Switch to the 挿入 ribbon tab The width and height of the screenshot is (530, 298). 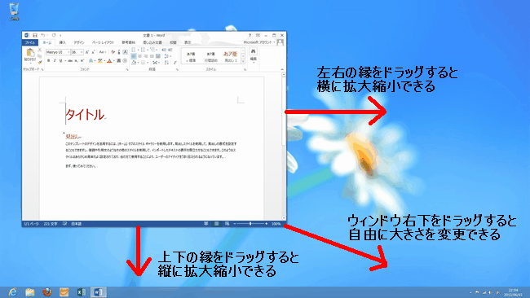63,42
